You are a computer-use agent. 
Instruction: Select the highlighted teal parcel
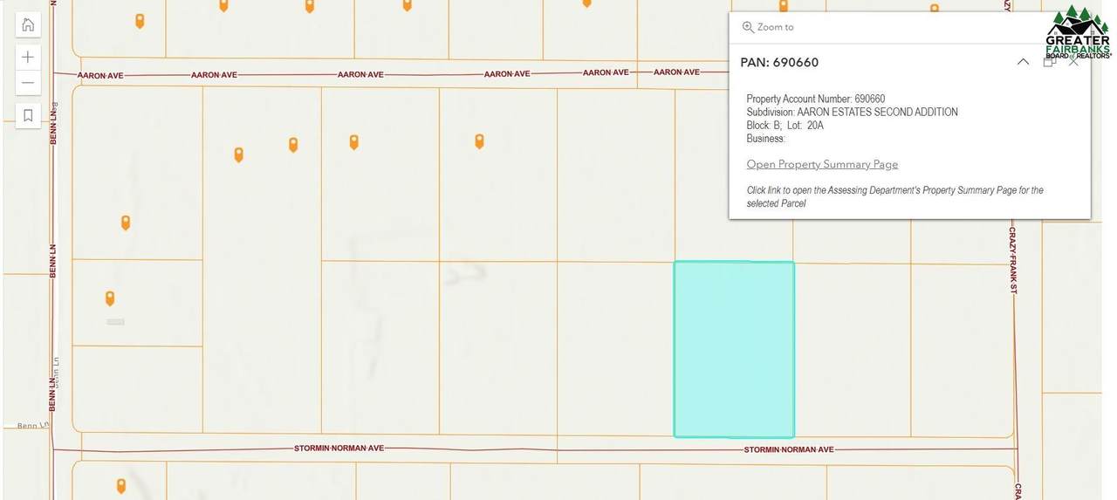(734, 349)
